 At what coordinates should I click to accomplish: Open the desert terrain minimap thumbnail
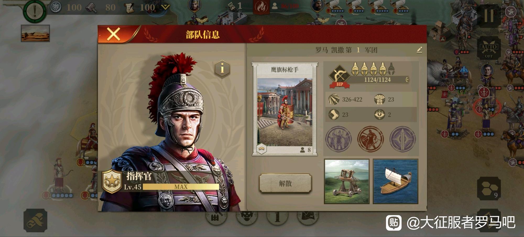(x=35, y=33)
